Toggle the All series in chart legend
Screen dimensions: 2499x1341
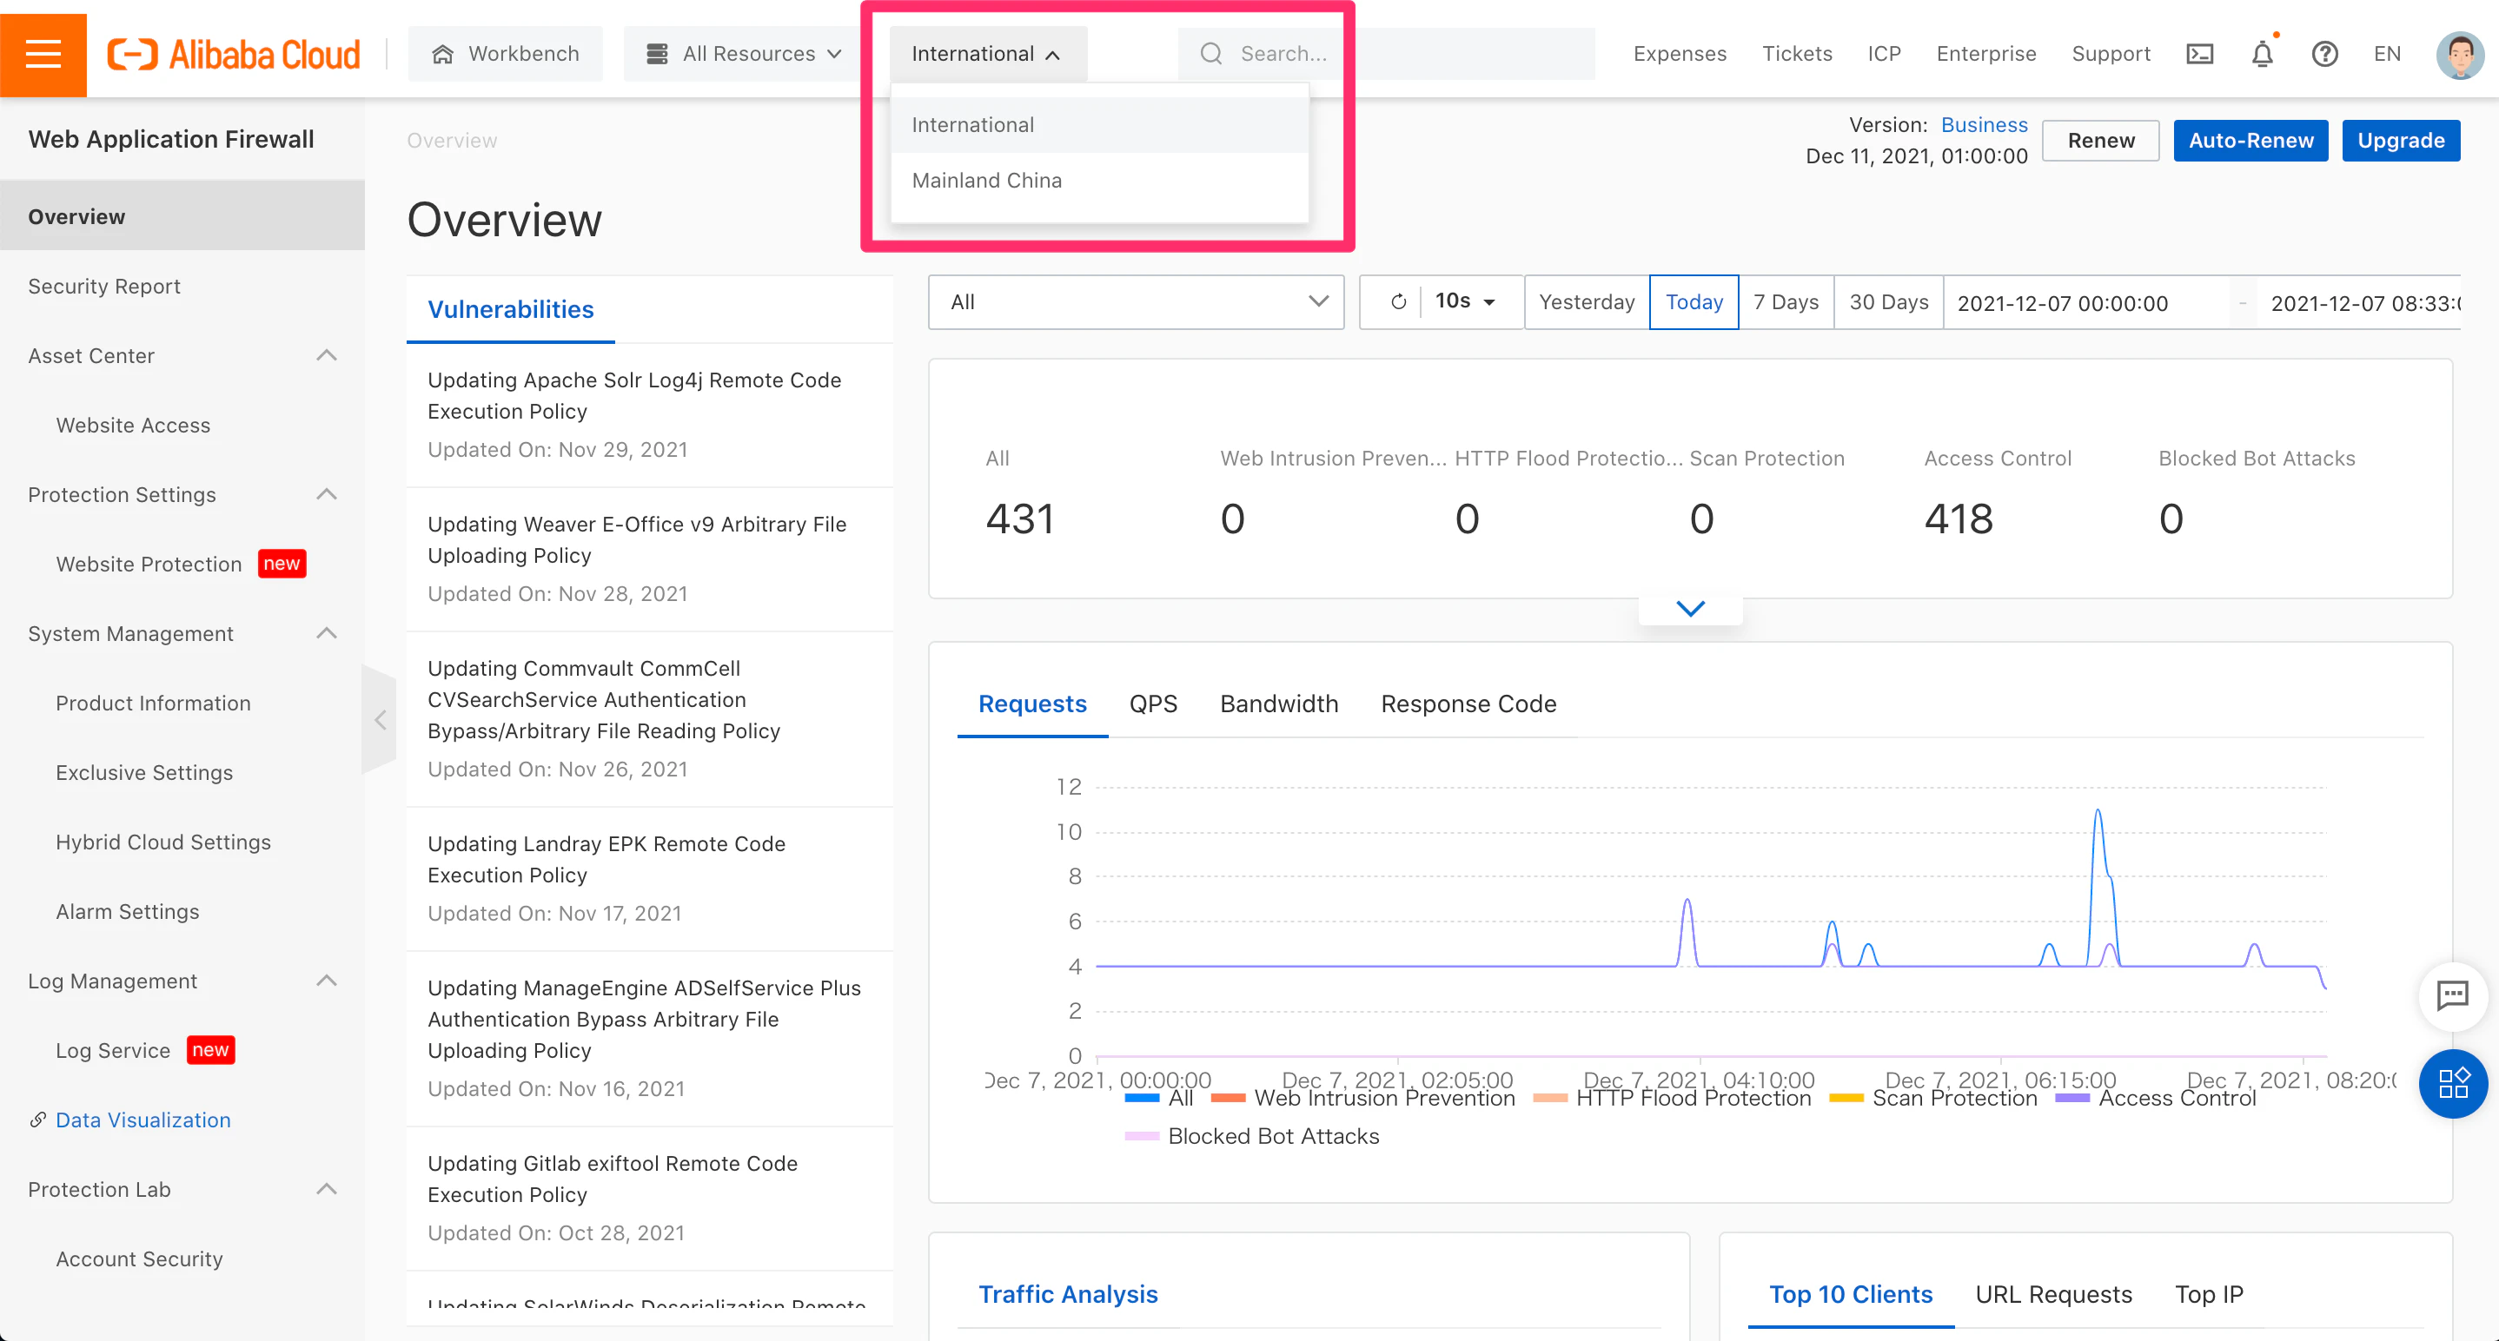click(1158, 1099)
